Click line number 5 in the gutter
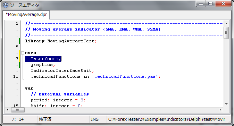Image resolution: width=234 pixels, height=126 pixels. coord(17,47)
